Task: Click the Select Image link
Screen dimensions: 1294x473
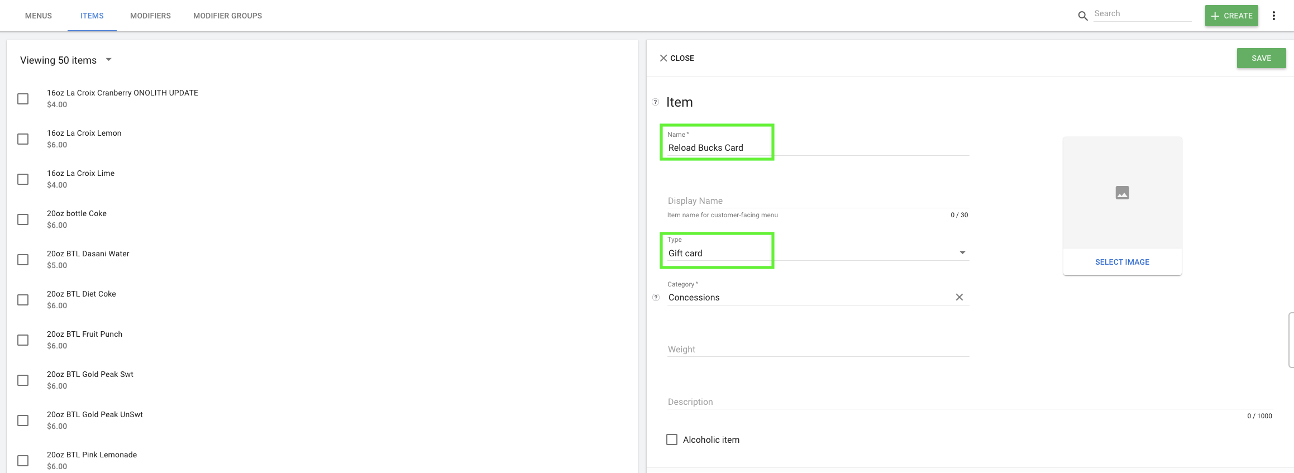Action: tap(1122, 262)
